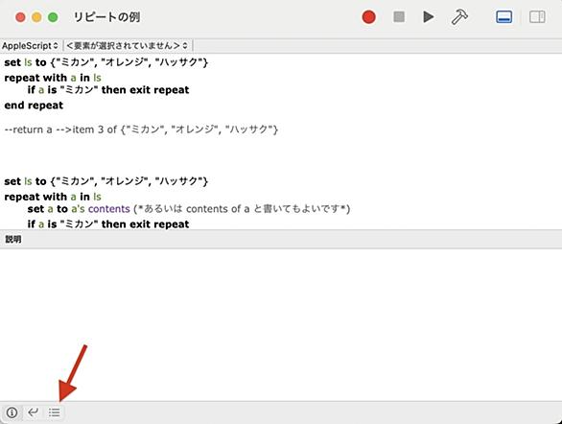Viewport: 562px width, 424px height.
Task: Click the comment line '--return a -->item 3 of'
Action: (x=141, y=130)
